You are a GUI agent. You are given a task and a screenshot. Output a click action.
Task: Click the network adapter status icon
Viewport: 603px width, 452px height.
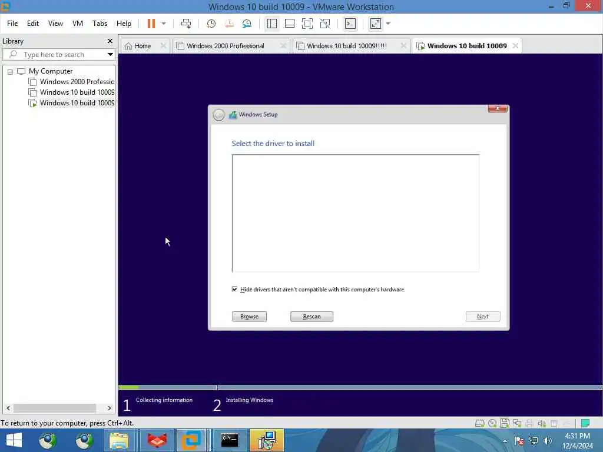click(x=517, y=423)
